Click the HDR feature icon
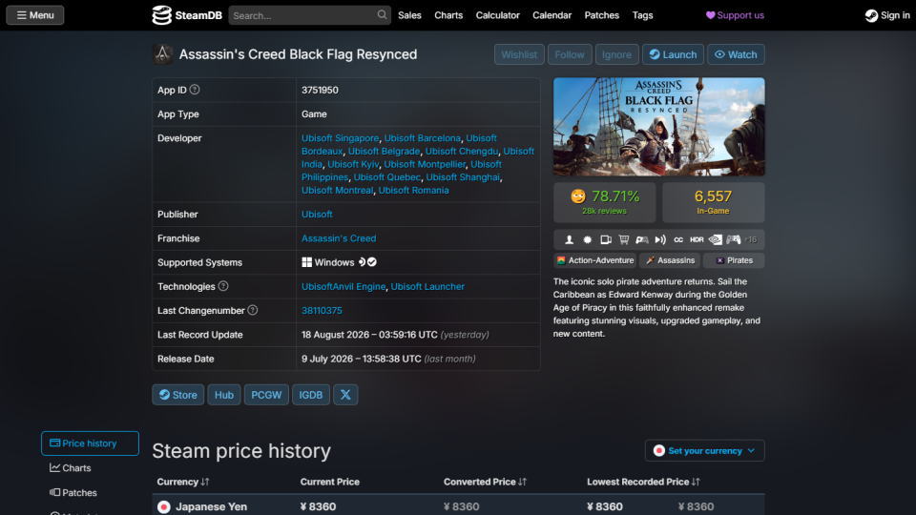 click(x=697, y=239)
